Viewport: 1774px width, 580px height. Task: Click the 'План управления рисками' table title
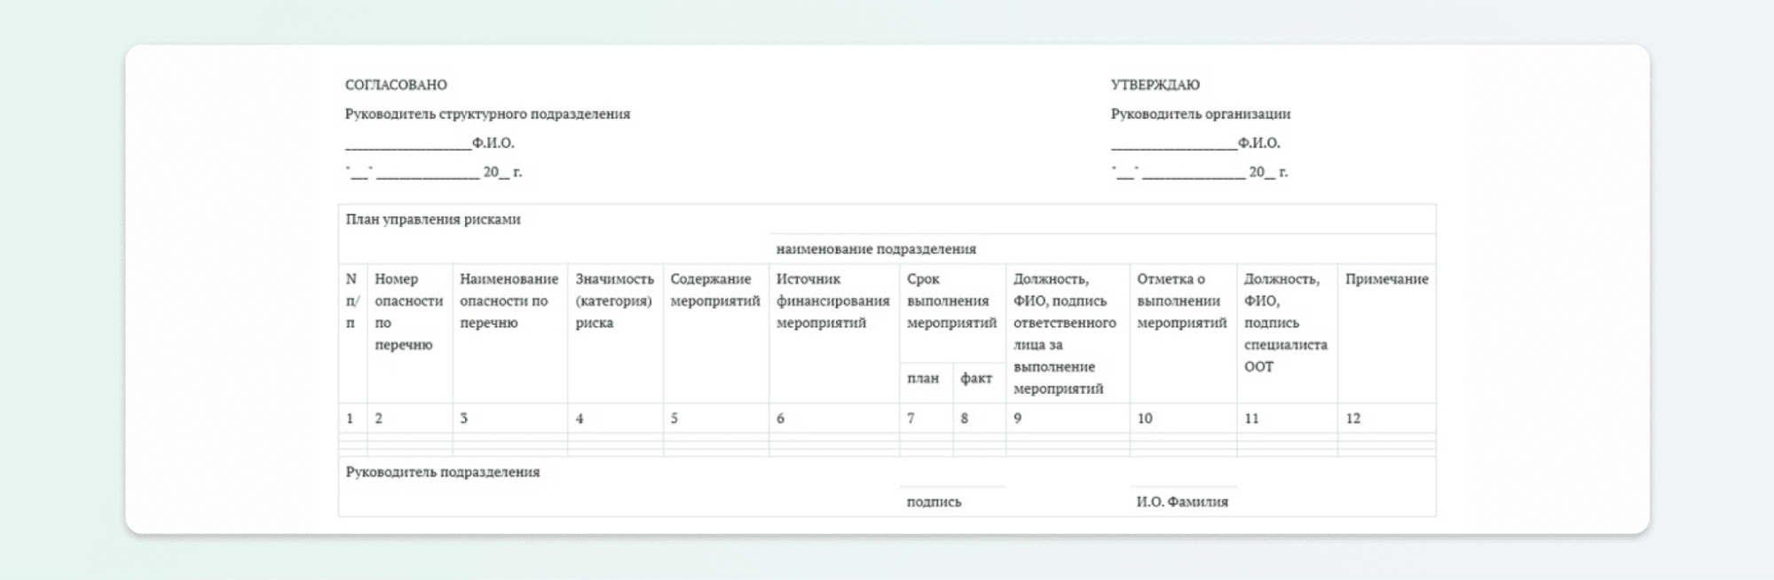(433, 220)
